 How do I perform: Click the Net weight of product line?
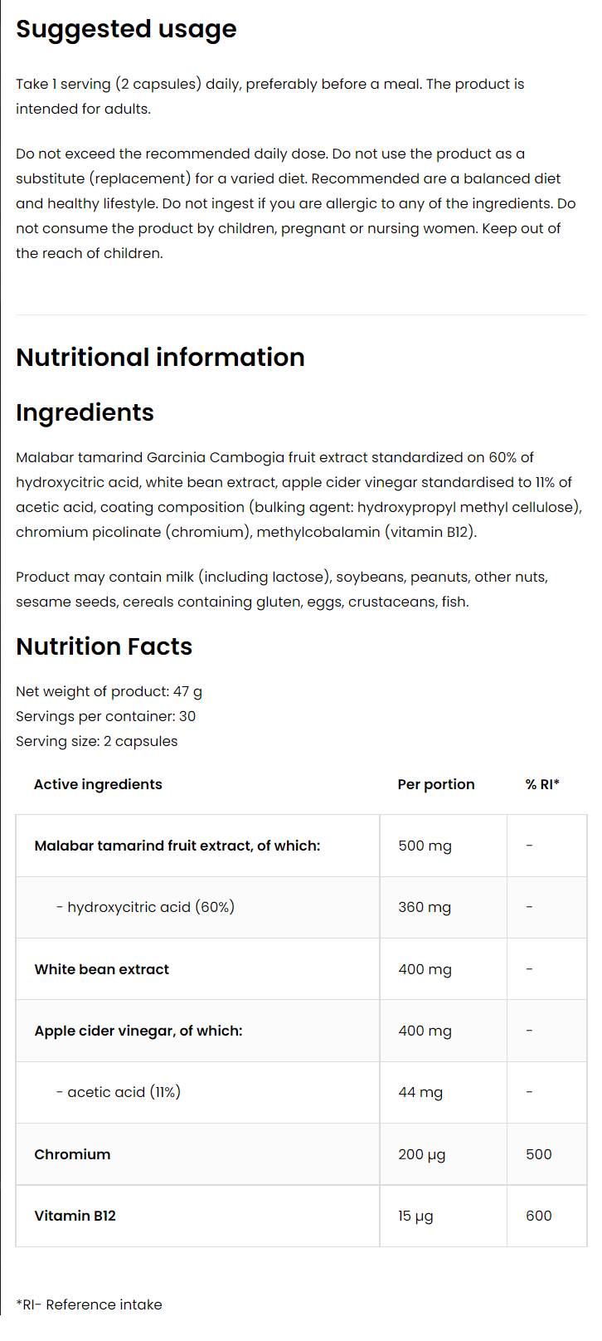109,691
